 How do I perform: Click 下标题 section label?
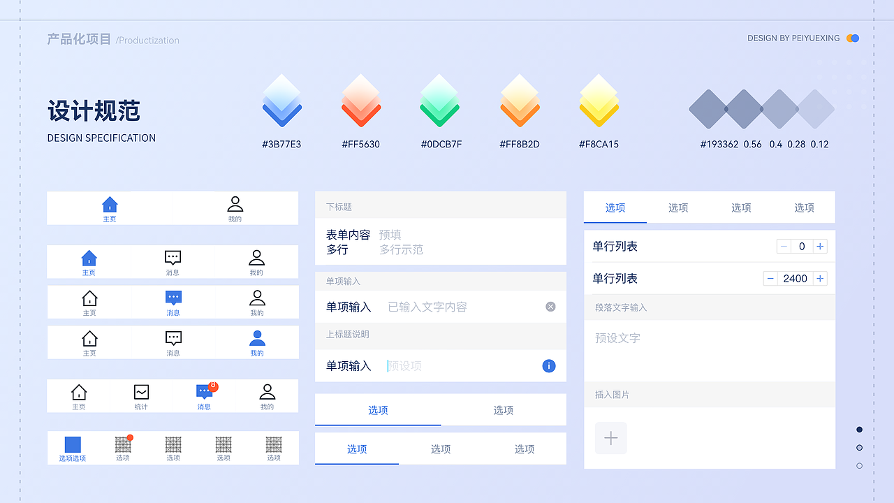pyautogui.click(x=339, y=207)
